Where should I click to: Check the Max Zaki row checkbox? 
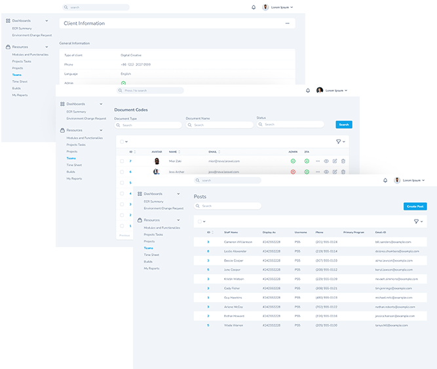(122, 161)
